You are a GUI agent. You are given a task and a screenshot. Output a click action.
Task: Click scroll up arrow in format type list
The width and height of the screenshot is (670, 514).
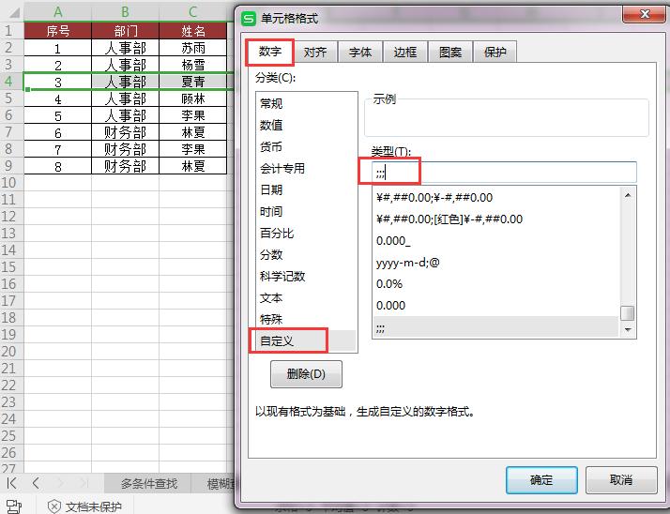coord(628,195)
